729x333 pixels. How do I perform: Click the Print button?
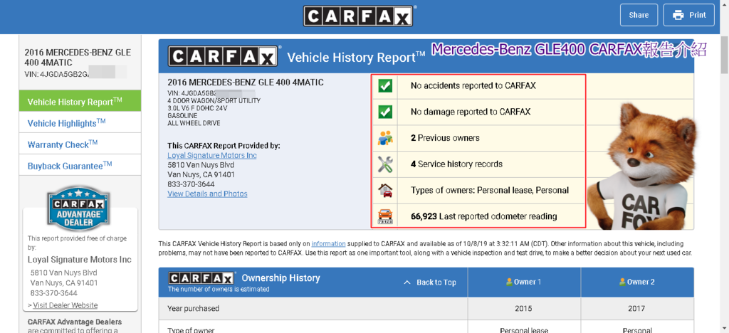click(688, 15)
